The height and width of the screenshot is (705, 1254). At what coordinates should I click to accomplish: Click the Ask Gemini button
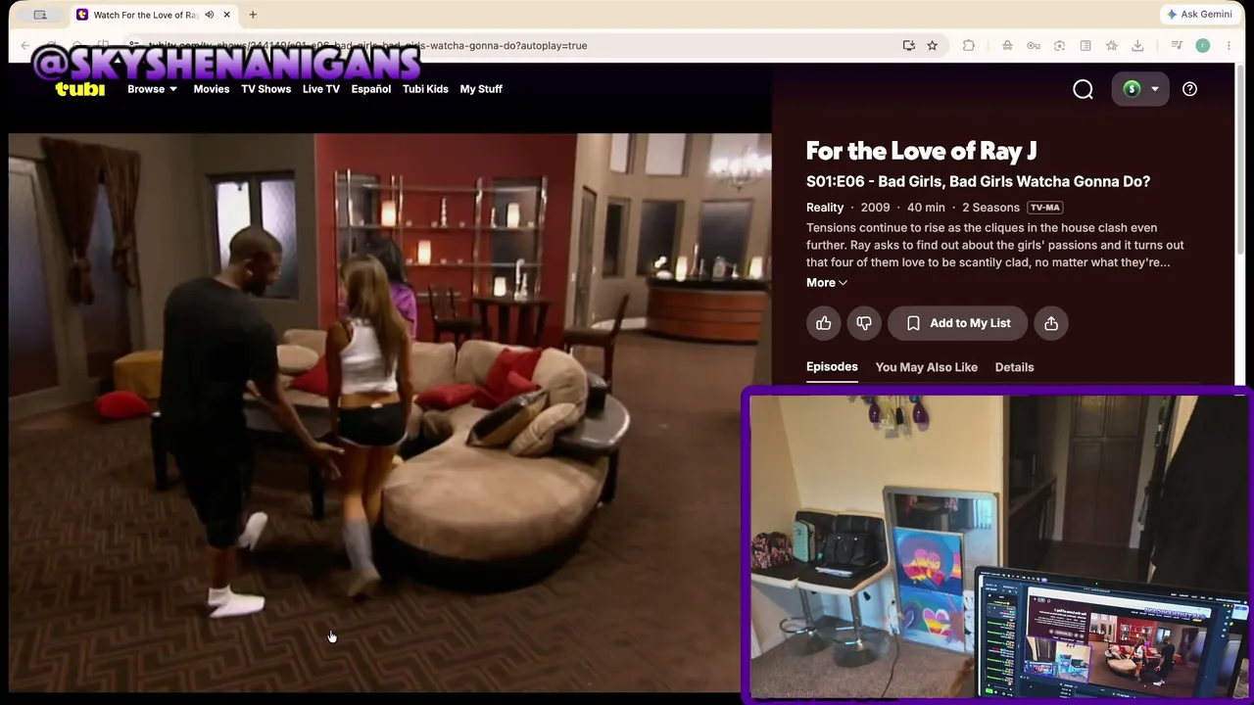click(x=1198, y=15)
